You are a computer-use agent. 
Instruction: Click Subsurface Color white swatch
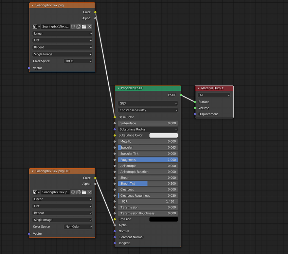[x=164, y=135]
